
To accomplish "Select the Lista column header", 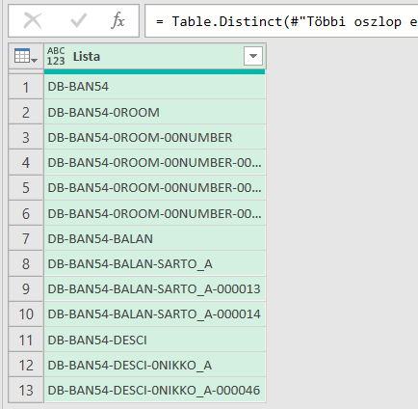I will [x=155, y=56].
